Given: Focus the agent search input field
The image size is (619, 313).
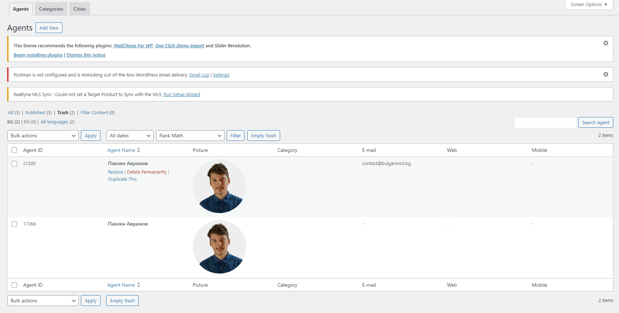Looking at the screenshot, I should (x=545, y=122).
